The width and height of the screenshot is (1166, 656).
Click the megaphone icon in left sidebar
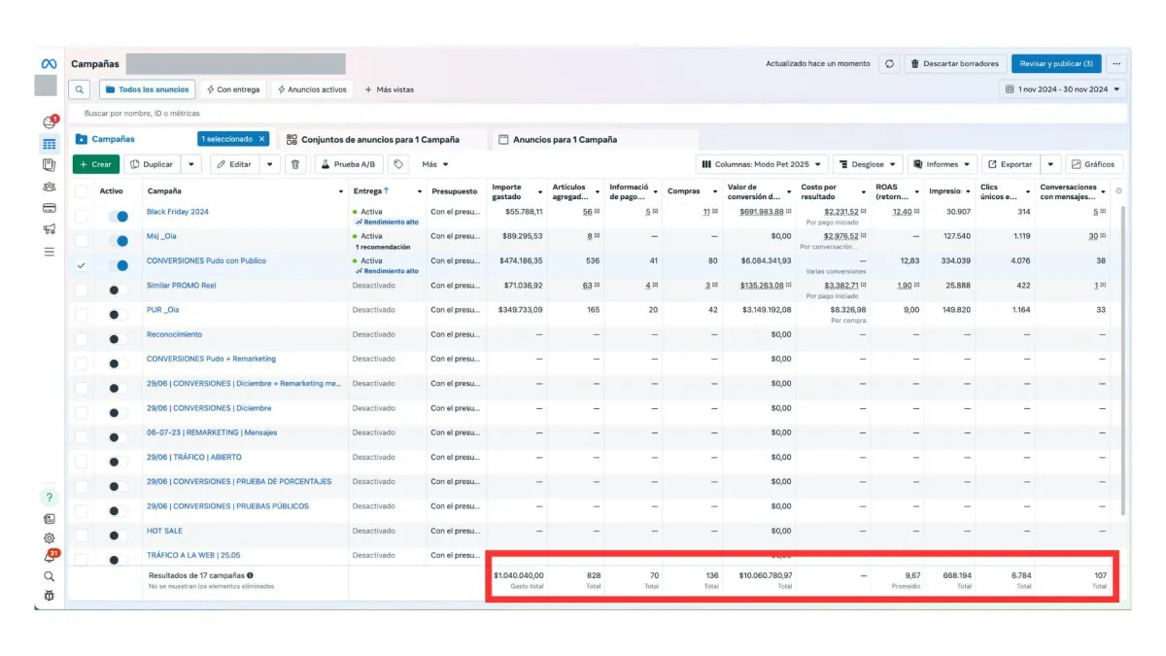click(50, 229)
